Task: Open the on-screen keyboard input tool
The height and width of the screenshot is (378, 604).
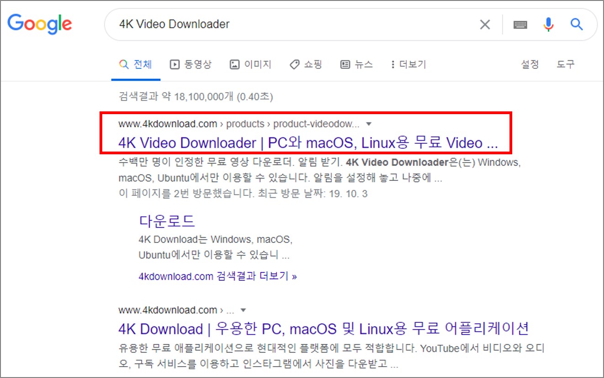Action: coord(520,25)
